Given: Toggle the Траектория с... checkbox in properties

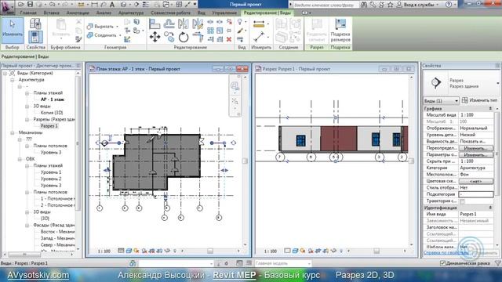Looking at the screenshot, I should pos(462,201).
